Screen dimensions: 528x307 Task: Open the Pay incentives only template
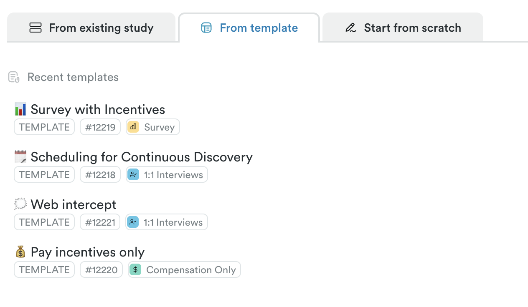pos(88,252)
